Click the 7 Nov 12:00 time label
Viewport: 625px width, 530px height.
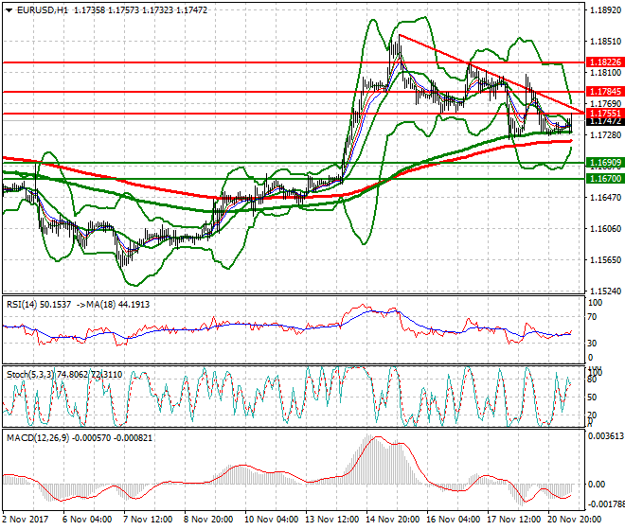pyautogui.click(x=148, y=520)
